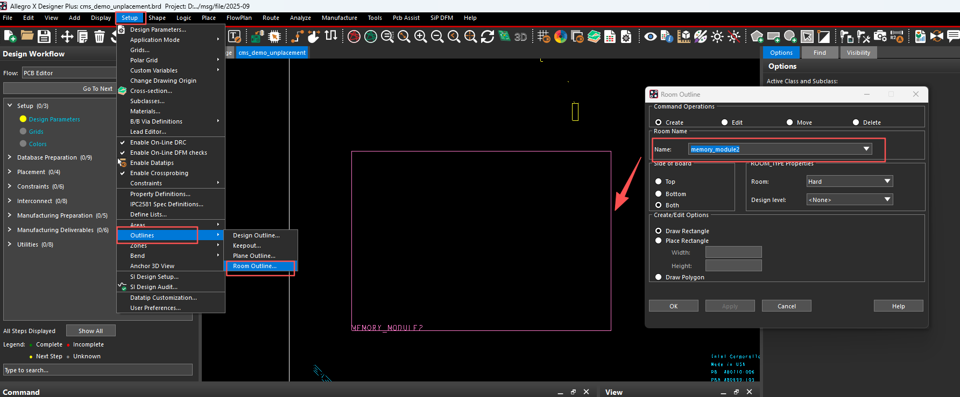This screenshot has width=960, height=397.
Task: Click the Color wheel icon in toolbar
Action: tap(561, 37)
